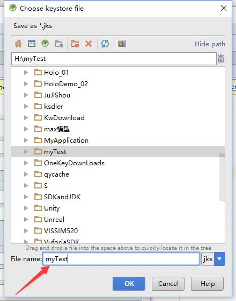Screen dimensions: 236x301
Task: Select the qycache folder
Action: pyautogui.click(x=56, y=174)
